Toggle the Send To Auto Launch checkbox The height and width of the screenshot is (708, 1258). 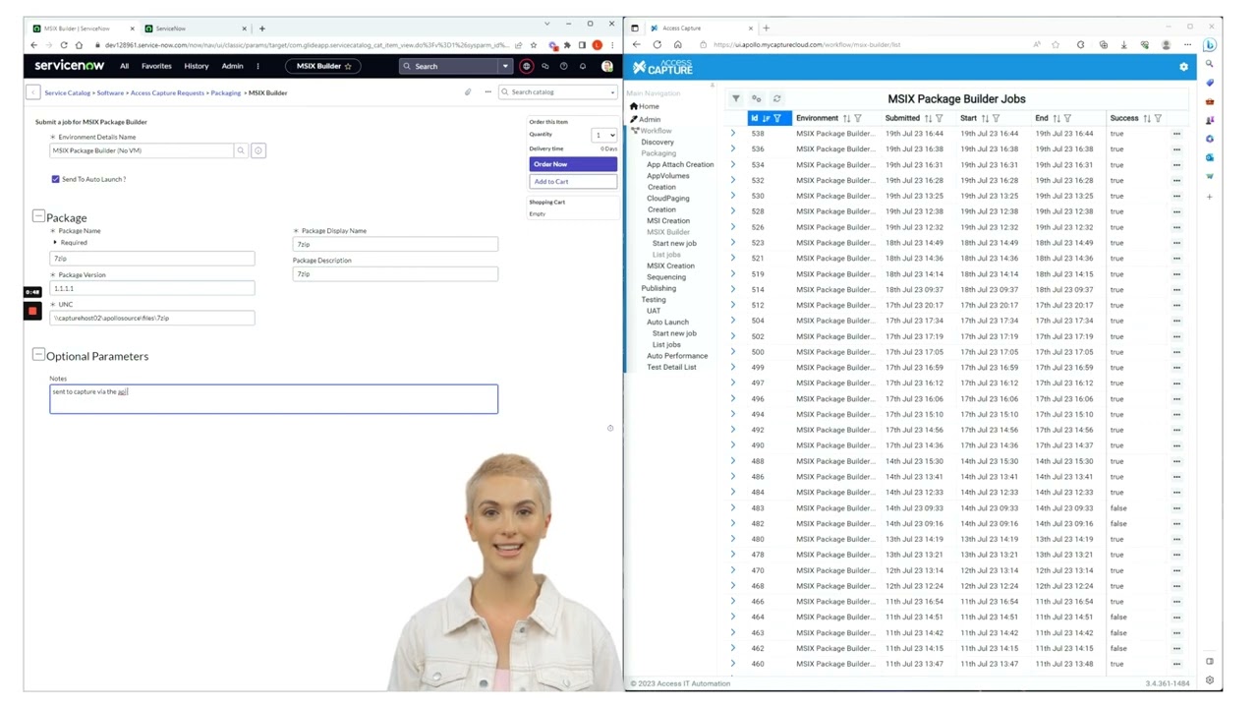coord(55,179)
